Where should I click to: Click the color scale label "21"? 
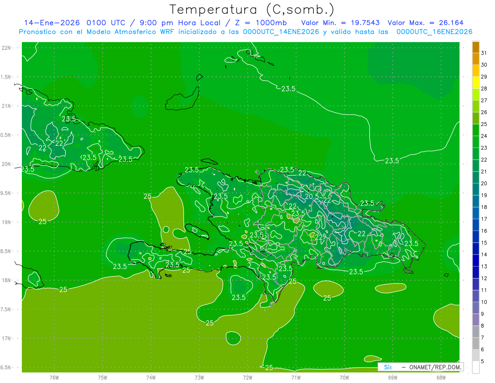point(484,171)
